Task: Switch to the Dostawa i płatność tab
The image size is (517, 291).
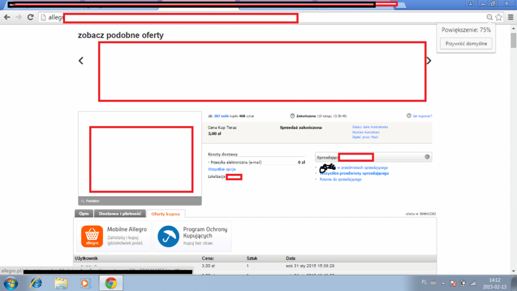Action: (x=120, y=214)
